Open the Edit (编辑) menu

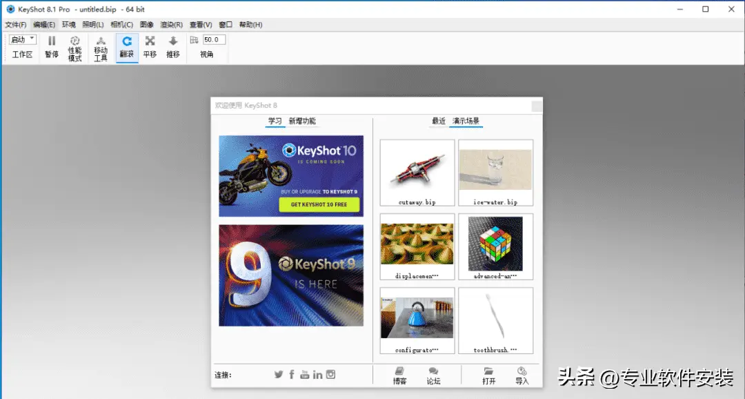[44, 25]
